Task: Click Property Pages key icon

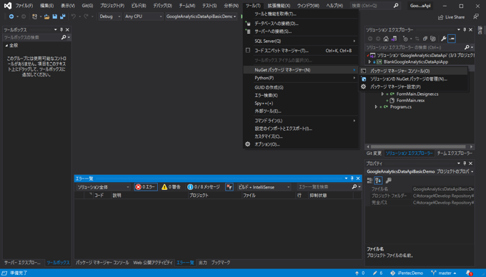Action: pyautogui.click(x=388, y=181)
